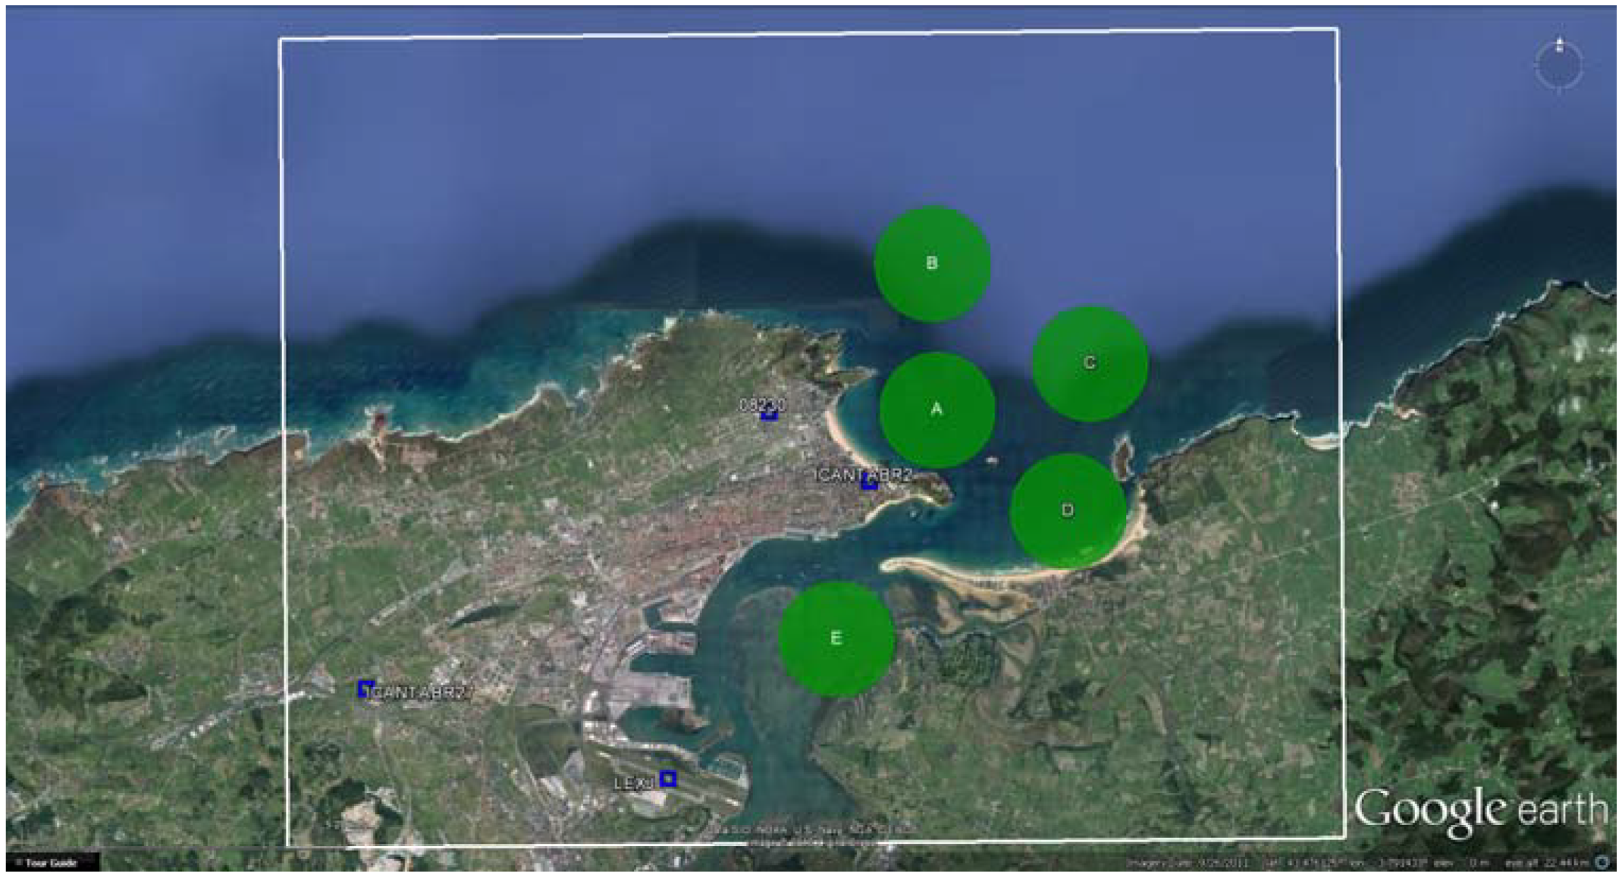Screen dimensions: 1622x878
Task: Click the ICANTABR7 marker square
Action: point(365,688)
